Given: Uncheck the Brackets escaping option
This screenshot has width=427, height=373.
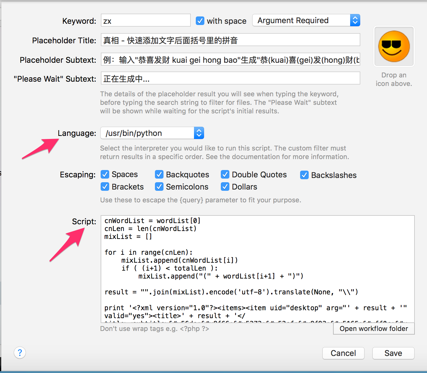Looking at the screenshot, I should (105, 187).
